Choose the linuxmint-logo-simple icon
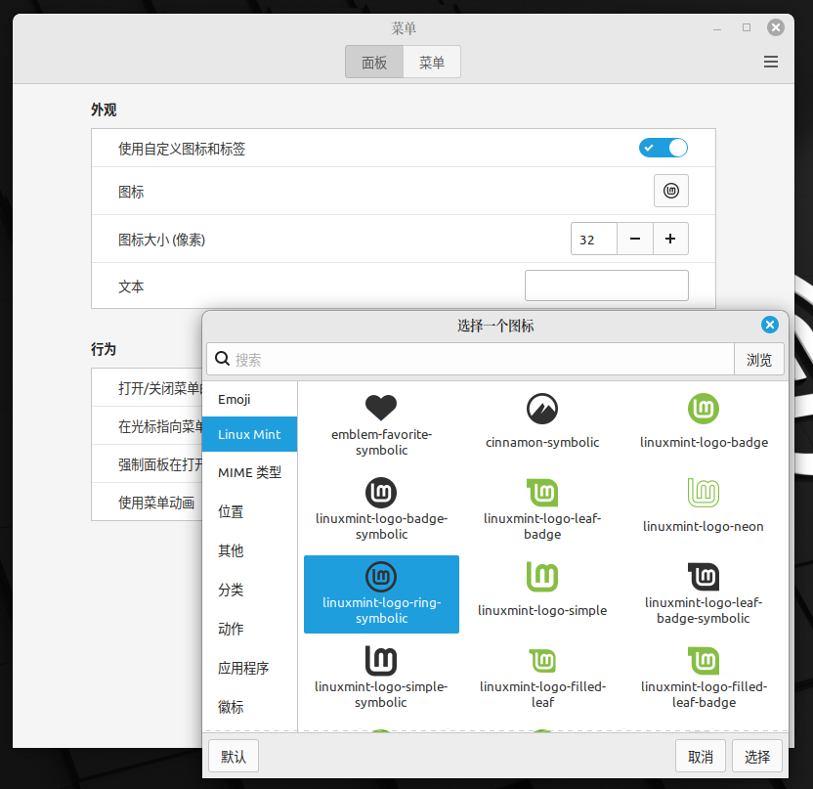This screenshot has height=789, width=813. point(542,594)
